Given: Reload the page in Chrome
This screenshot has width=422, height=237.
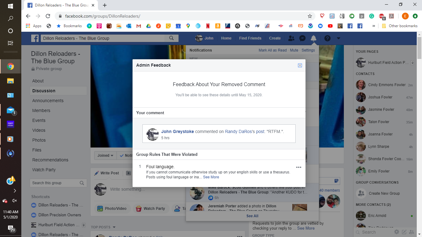Looking at the screenshot, I should coord(48,16).
